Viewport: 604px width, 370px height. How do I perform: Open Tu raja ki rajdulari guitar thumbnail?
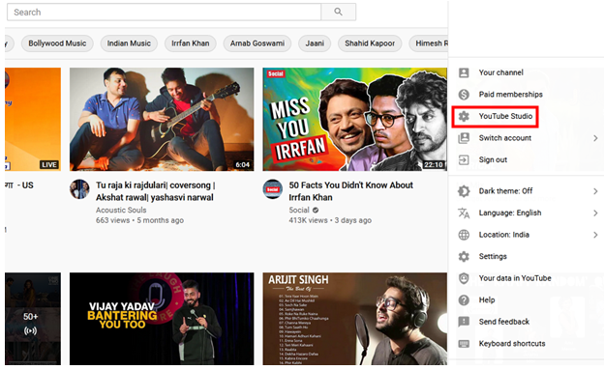[x=162, y=119]
